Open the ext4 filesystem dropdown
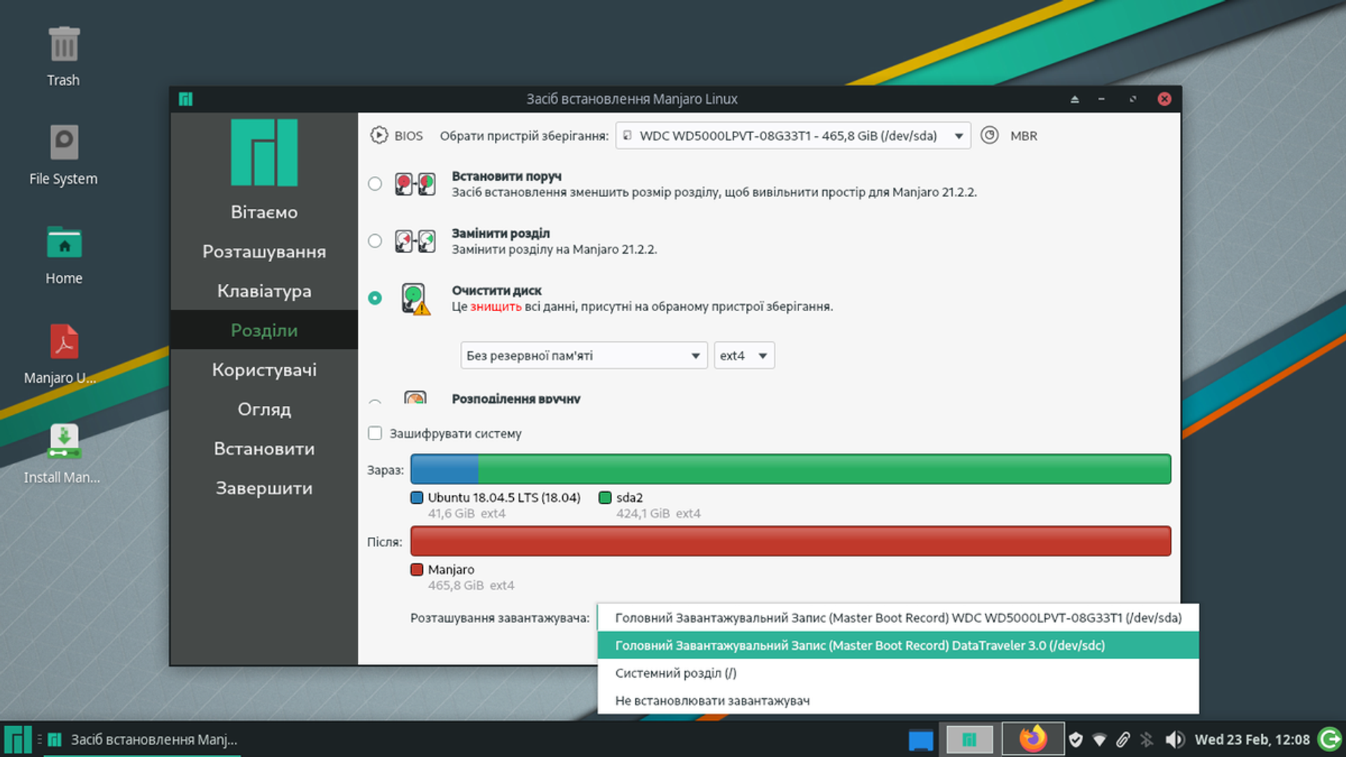Image resolution: width=1346 pixels, height=757 pixels. (744, 355)
